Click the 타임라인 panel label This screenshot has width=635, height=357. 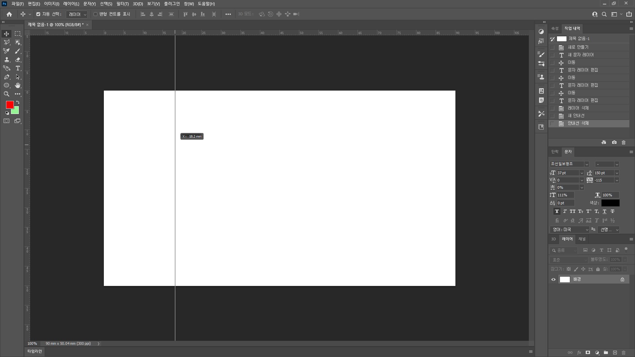[35, 351]
